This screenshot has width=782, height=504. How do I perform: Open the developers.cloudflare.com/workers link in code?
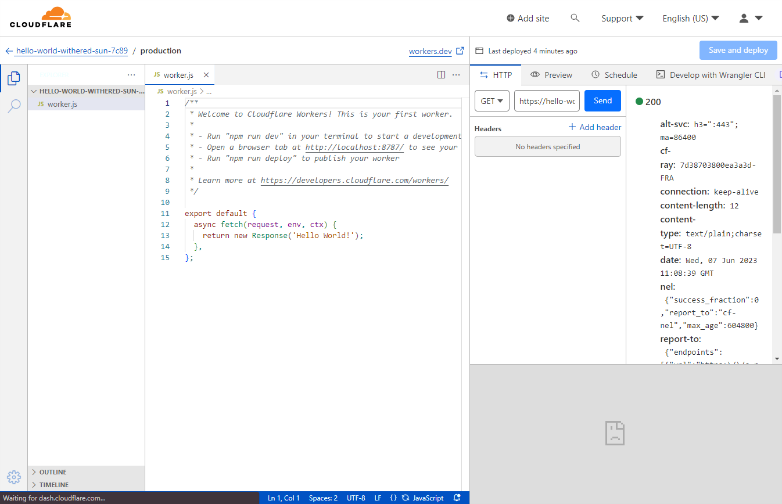354,180
